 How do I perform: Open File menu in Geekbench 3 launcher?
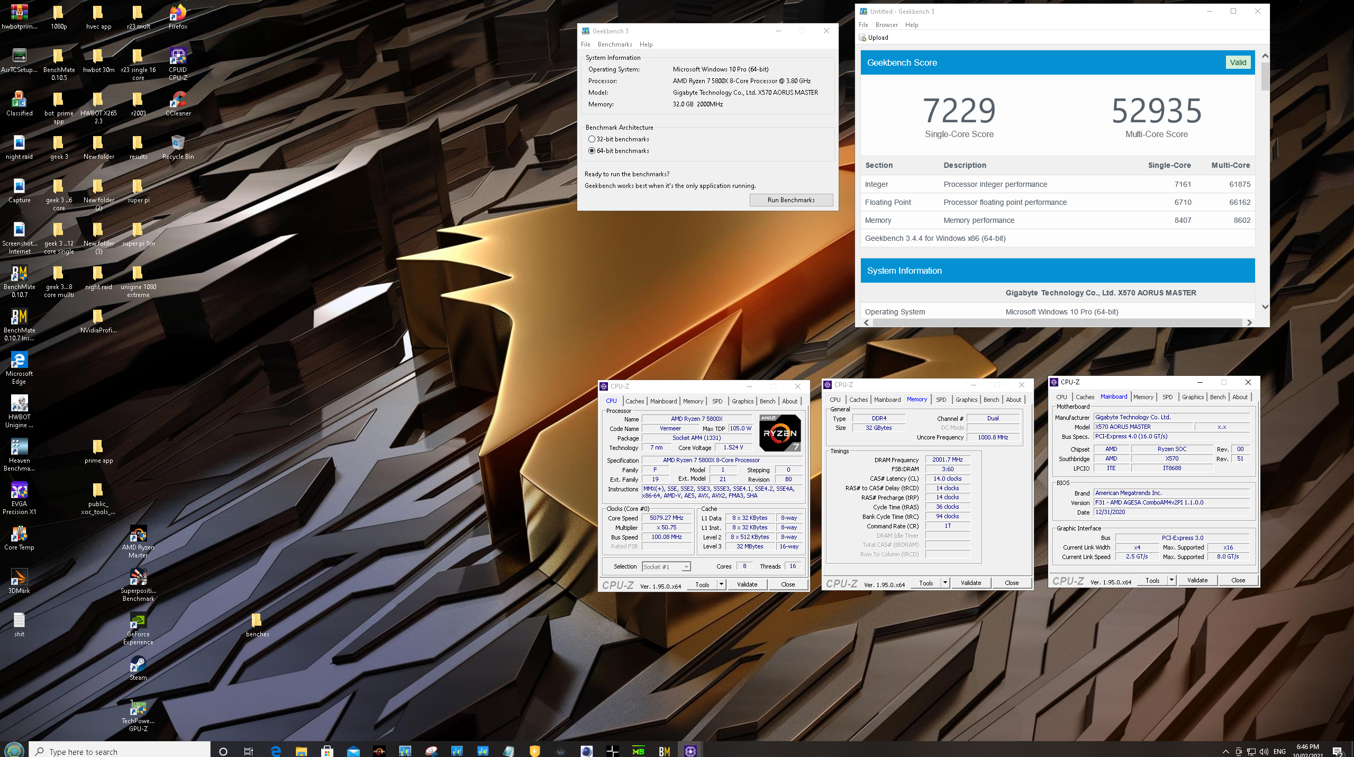pyautogui.click(x=585, y=44)
